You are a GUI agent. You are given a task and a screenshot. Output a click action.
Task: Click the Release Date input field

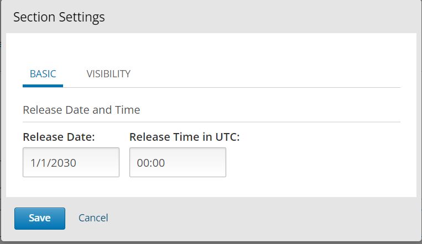pyautogui.click(x=71, y=162)
